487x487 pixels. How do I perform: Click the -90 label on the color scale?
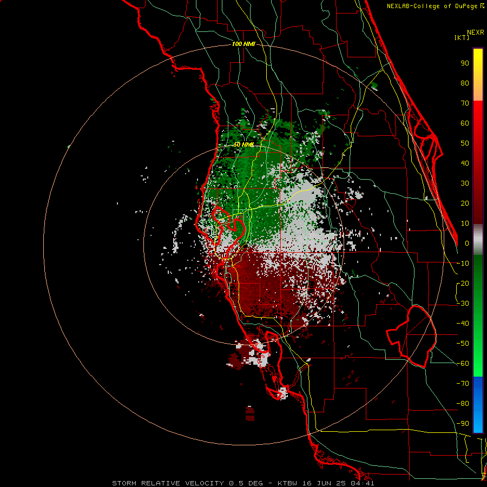pos(463,423)
